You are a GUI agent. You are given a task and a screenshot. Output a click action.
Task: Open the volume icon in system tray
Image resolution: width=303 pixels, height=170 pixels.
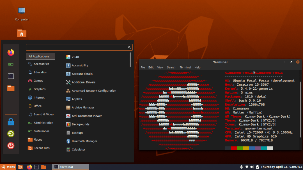(x=252, y=167)
